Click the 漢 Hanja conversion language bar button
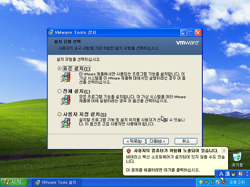Image resolution: width=250 pixels, height=187 pixels. pyautogui.click(x=227, y=173)
